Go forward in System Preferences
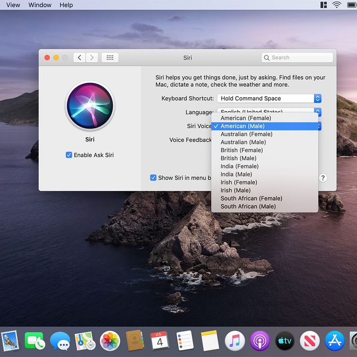The height and width of the screenshot is (357, 357). 92,58
